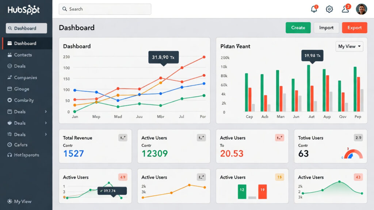Click the Companies icon in sidebar
The width and height of the screenshot is (374, 210).
coord(10,78)
